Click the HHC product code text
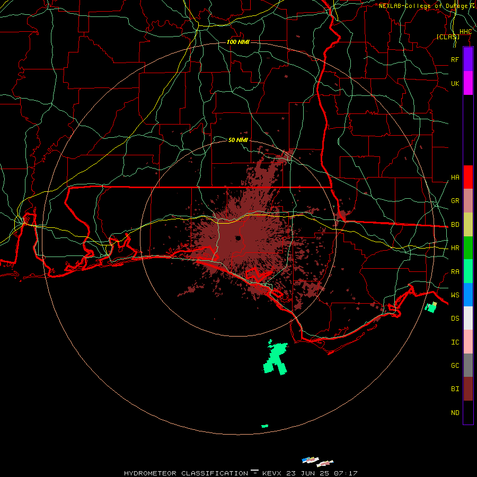Screen dimensions: 477x477 [x=465, y=32]
